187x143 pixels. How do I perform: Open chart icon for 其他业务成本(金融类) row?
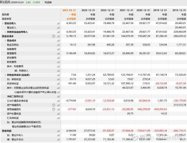[58, 75]
